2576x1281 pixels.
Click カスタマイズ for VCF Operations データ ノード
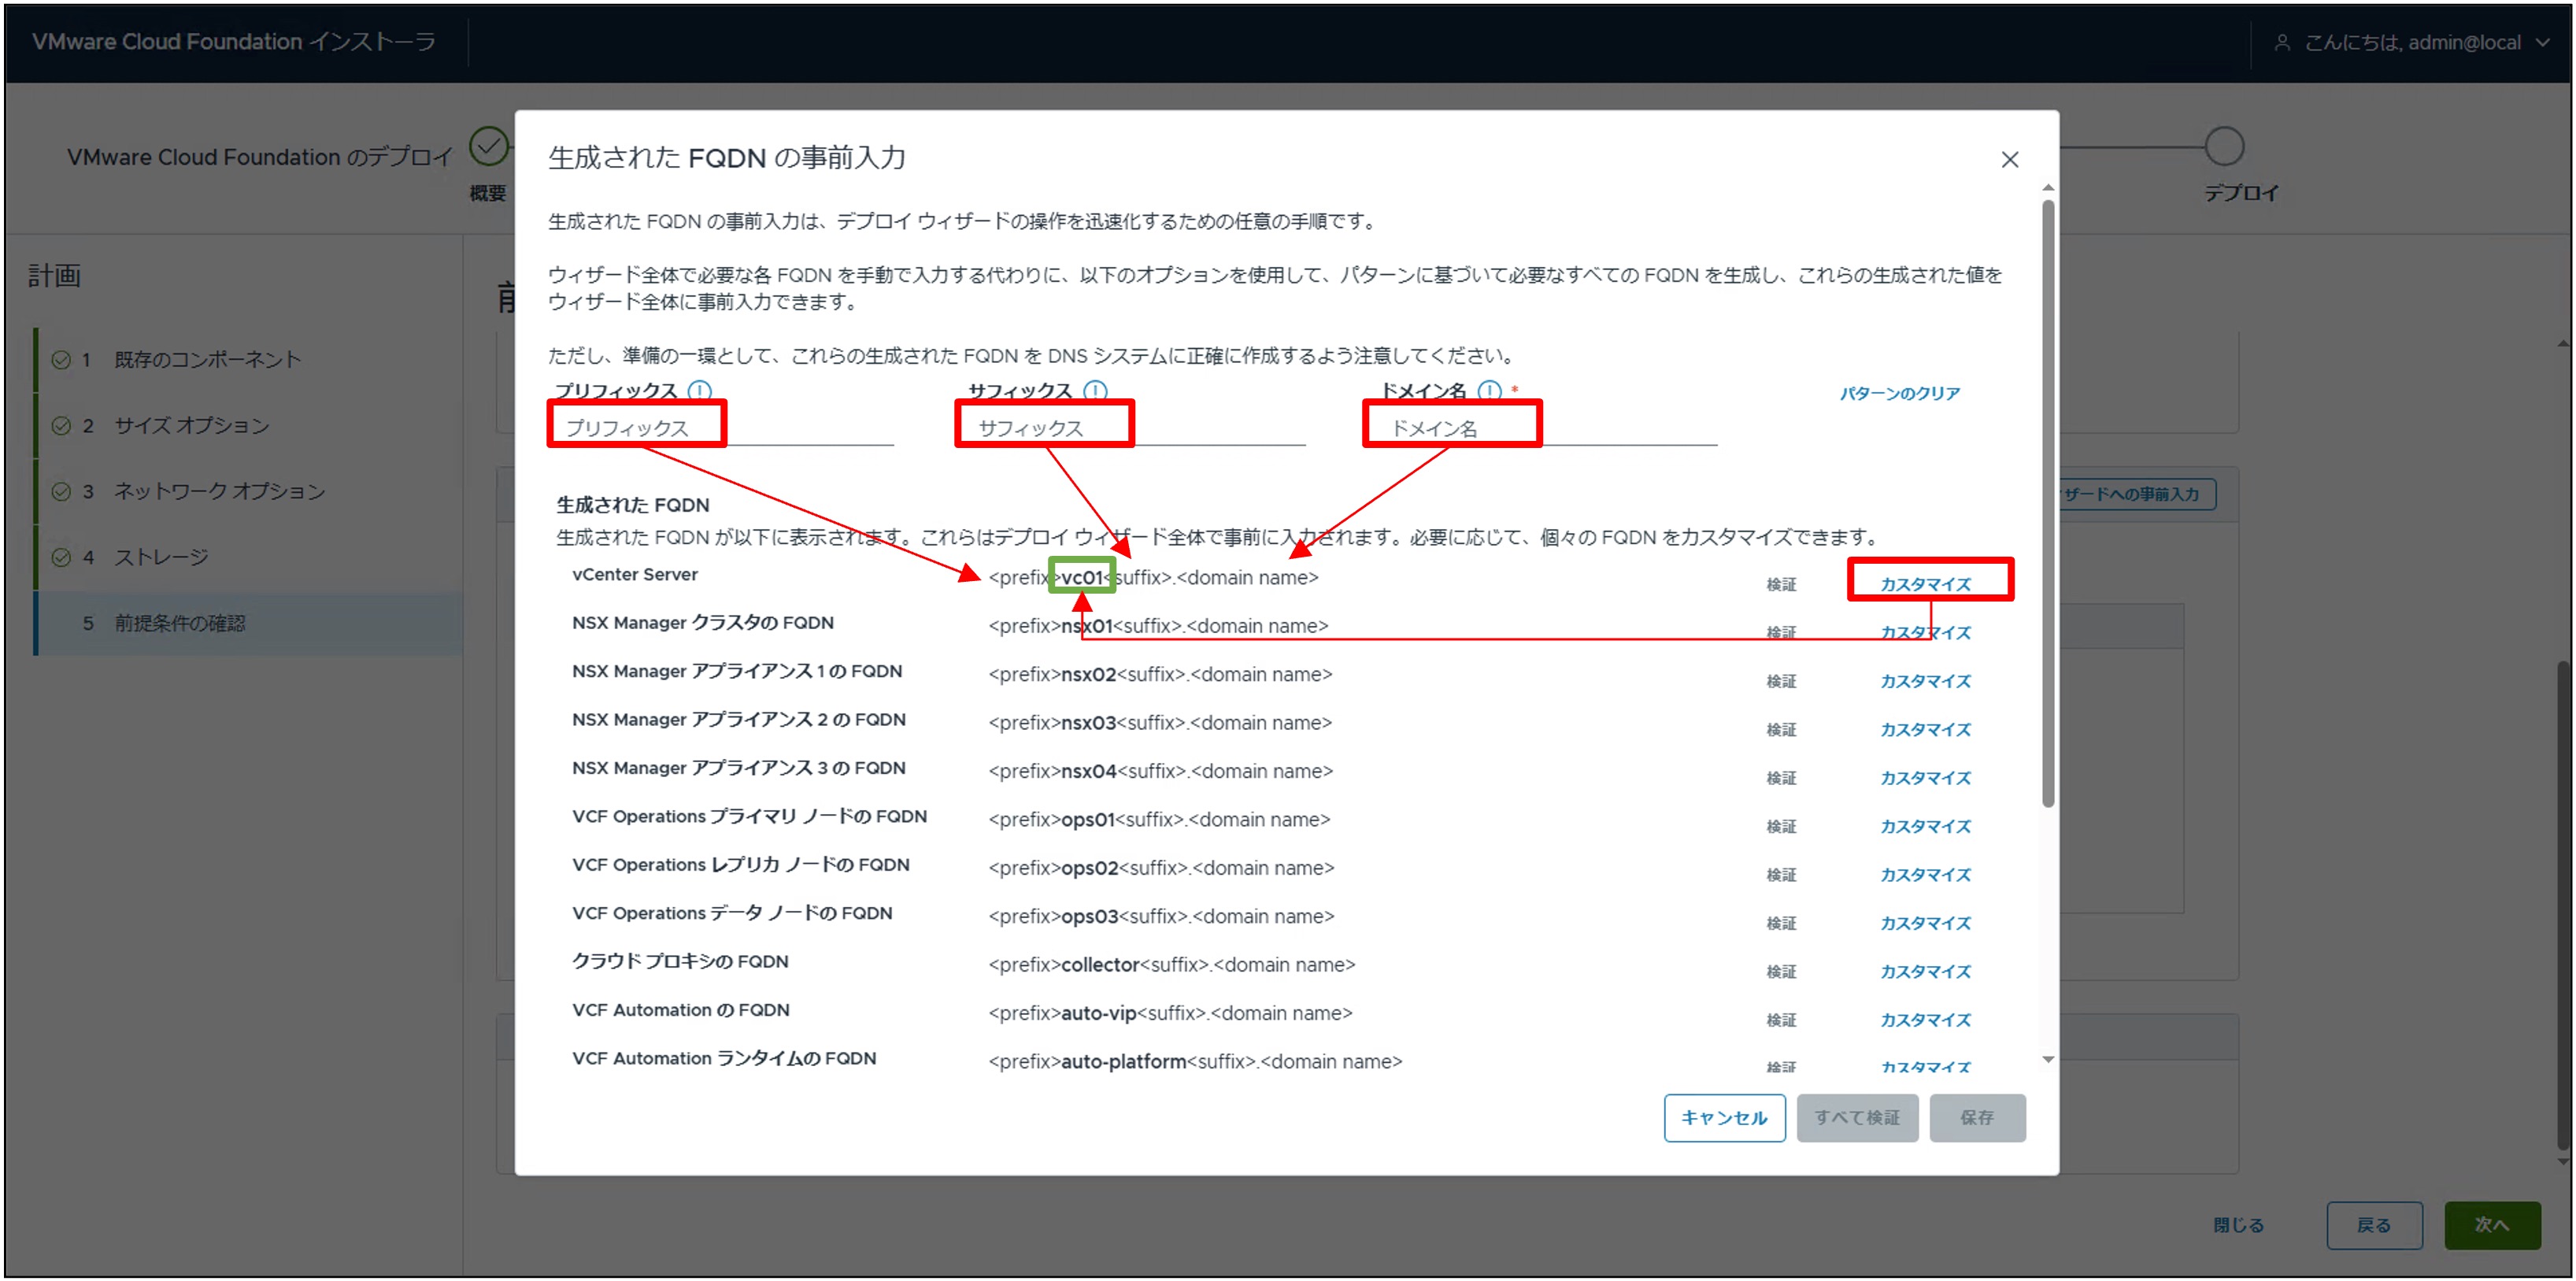[1925, 923]
